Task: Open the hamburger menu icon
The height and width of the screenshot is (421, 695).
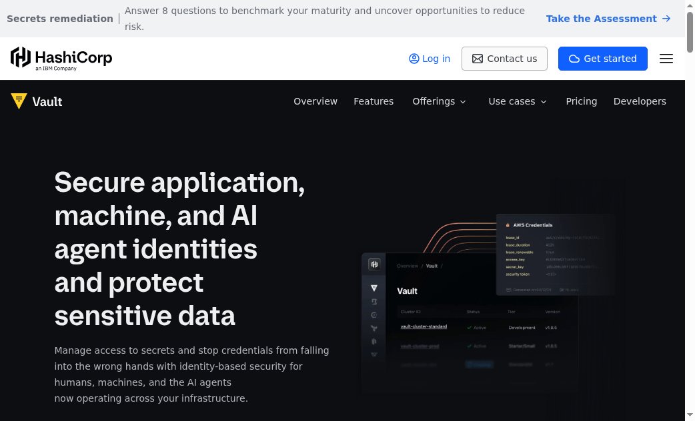Action: point(666,59)
